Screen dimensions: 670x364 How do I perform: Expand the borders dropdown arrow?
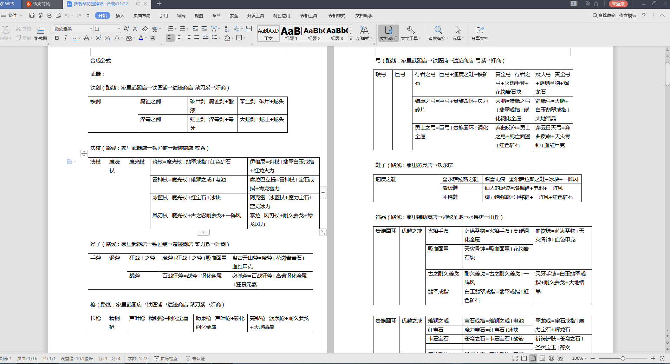click(x=244, y=38)
